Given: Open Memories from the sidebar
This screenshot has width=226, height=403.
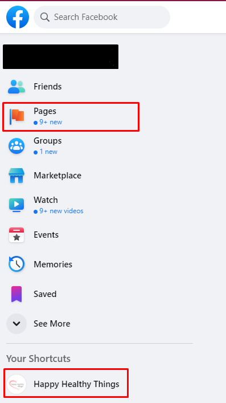Looking at the screenshot, I should pos(53,264).
